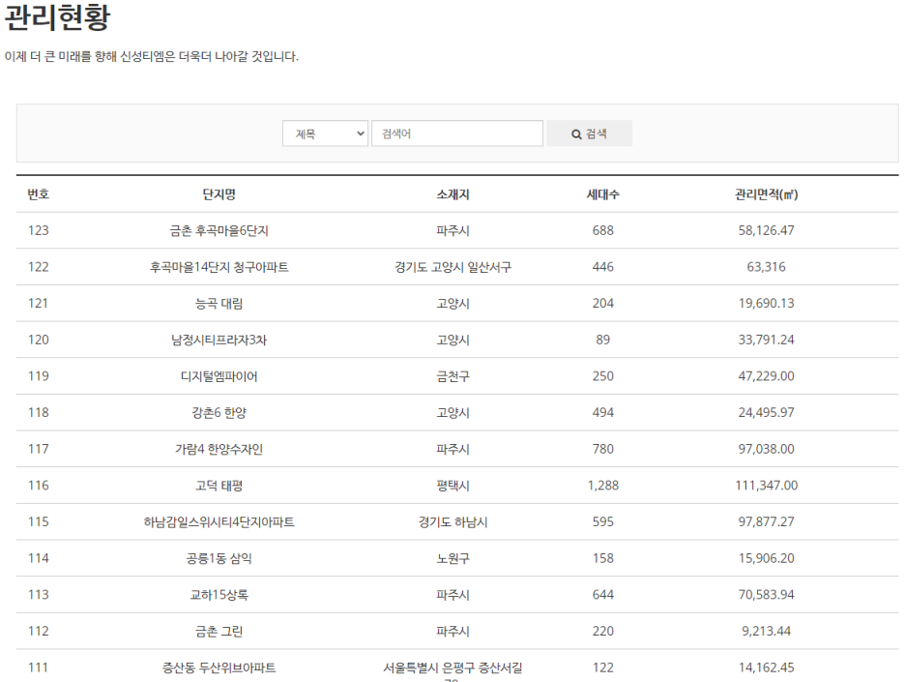The width and height of the screenshot is (905, 682).
Task: Click row number 111
Action: (x=38, y=667)
